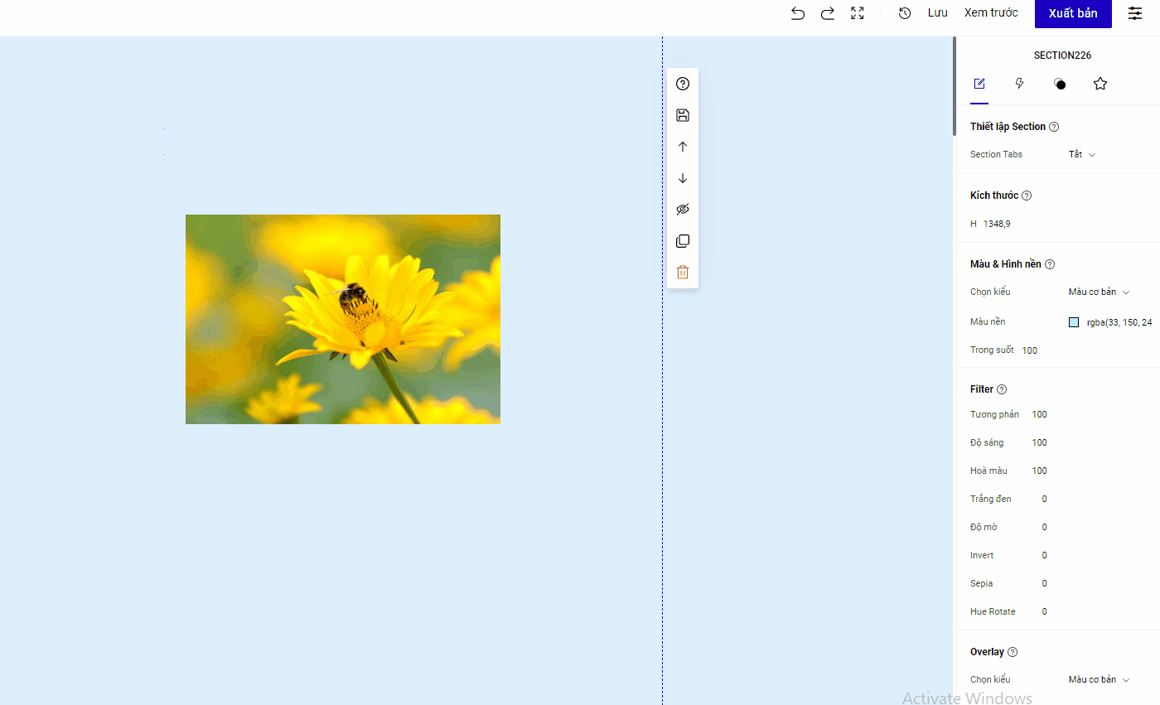The width and height of the screenshot is (1160, 705).
Task: Click the redo arrow icon
Action: (827, 13)
